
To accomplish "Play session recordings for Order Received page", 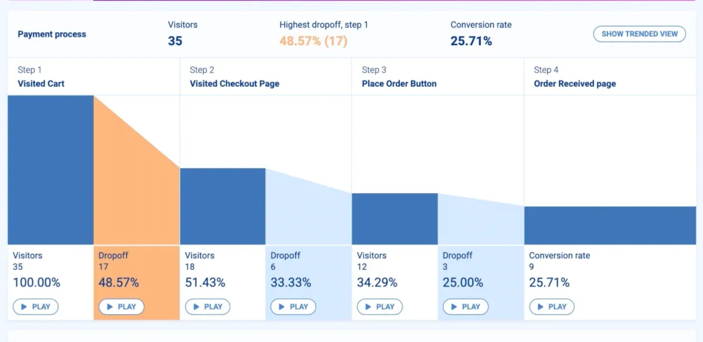I will pos(551,306).
